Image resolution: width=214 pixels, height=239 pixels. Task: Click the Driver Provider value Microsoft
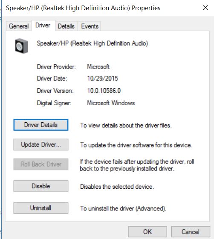click(98, 66)
